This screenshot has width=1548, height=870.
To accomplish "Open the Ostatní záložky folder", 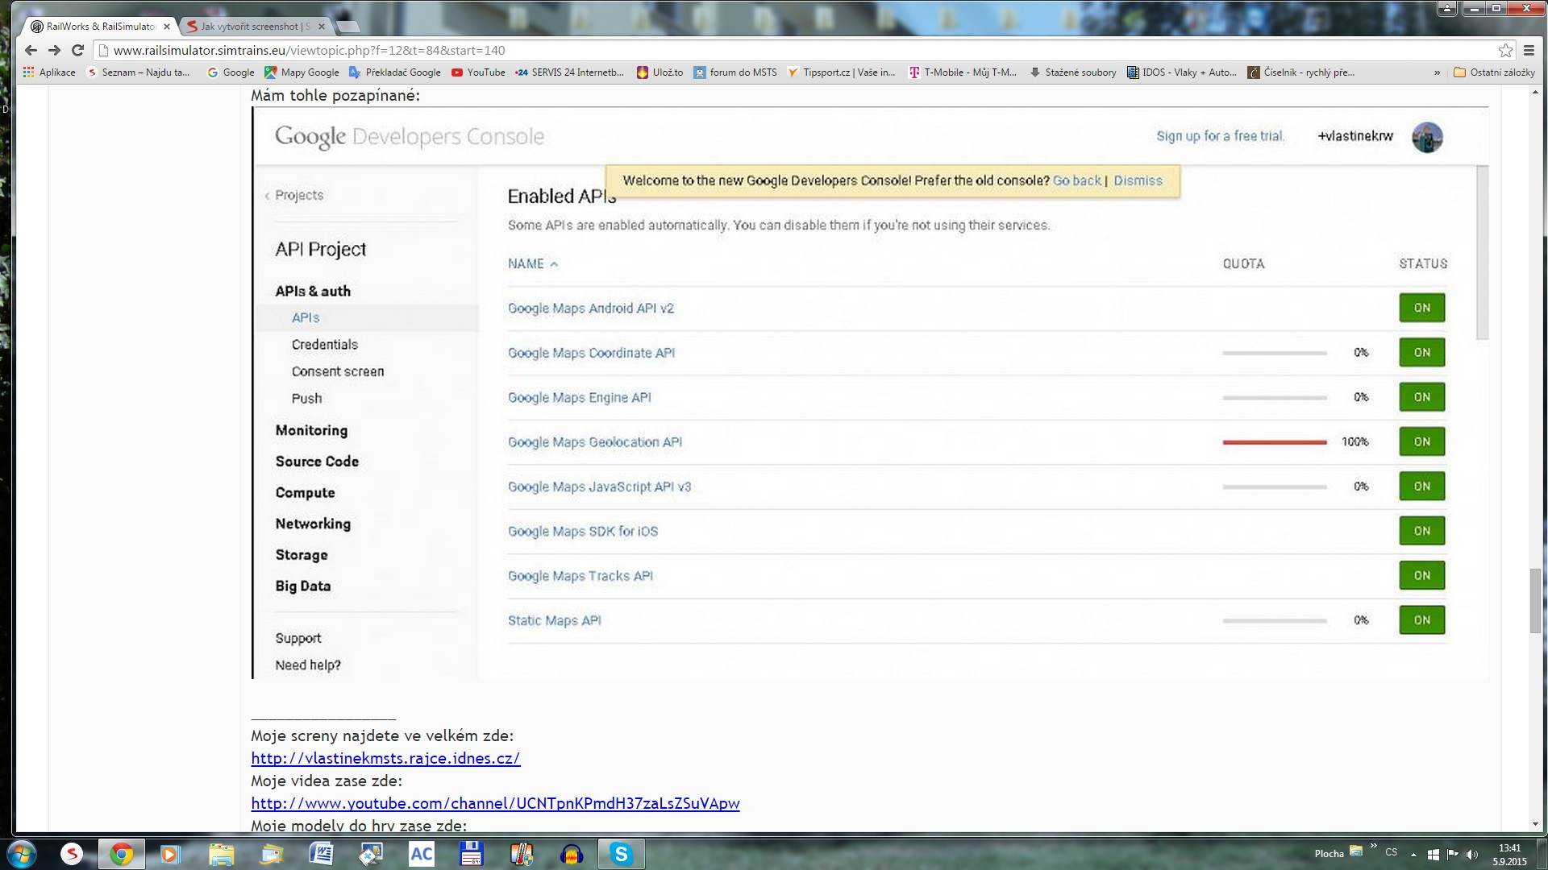I will click(x=1494, y=72).
